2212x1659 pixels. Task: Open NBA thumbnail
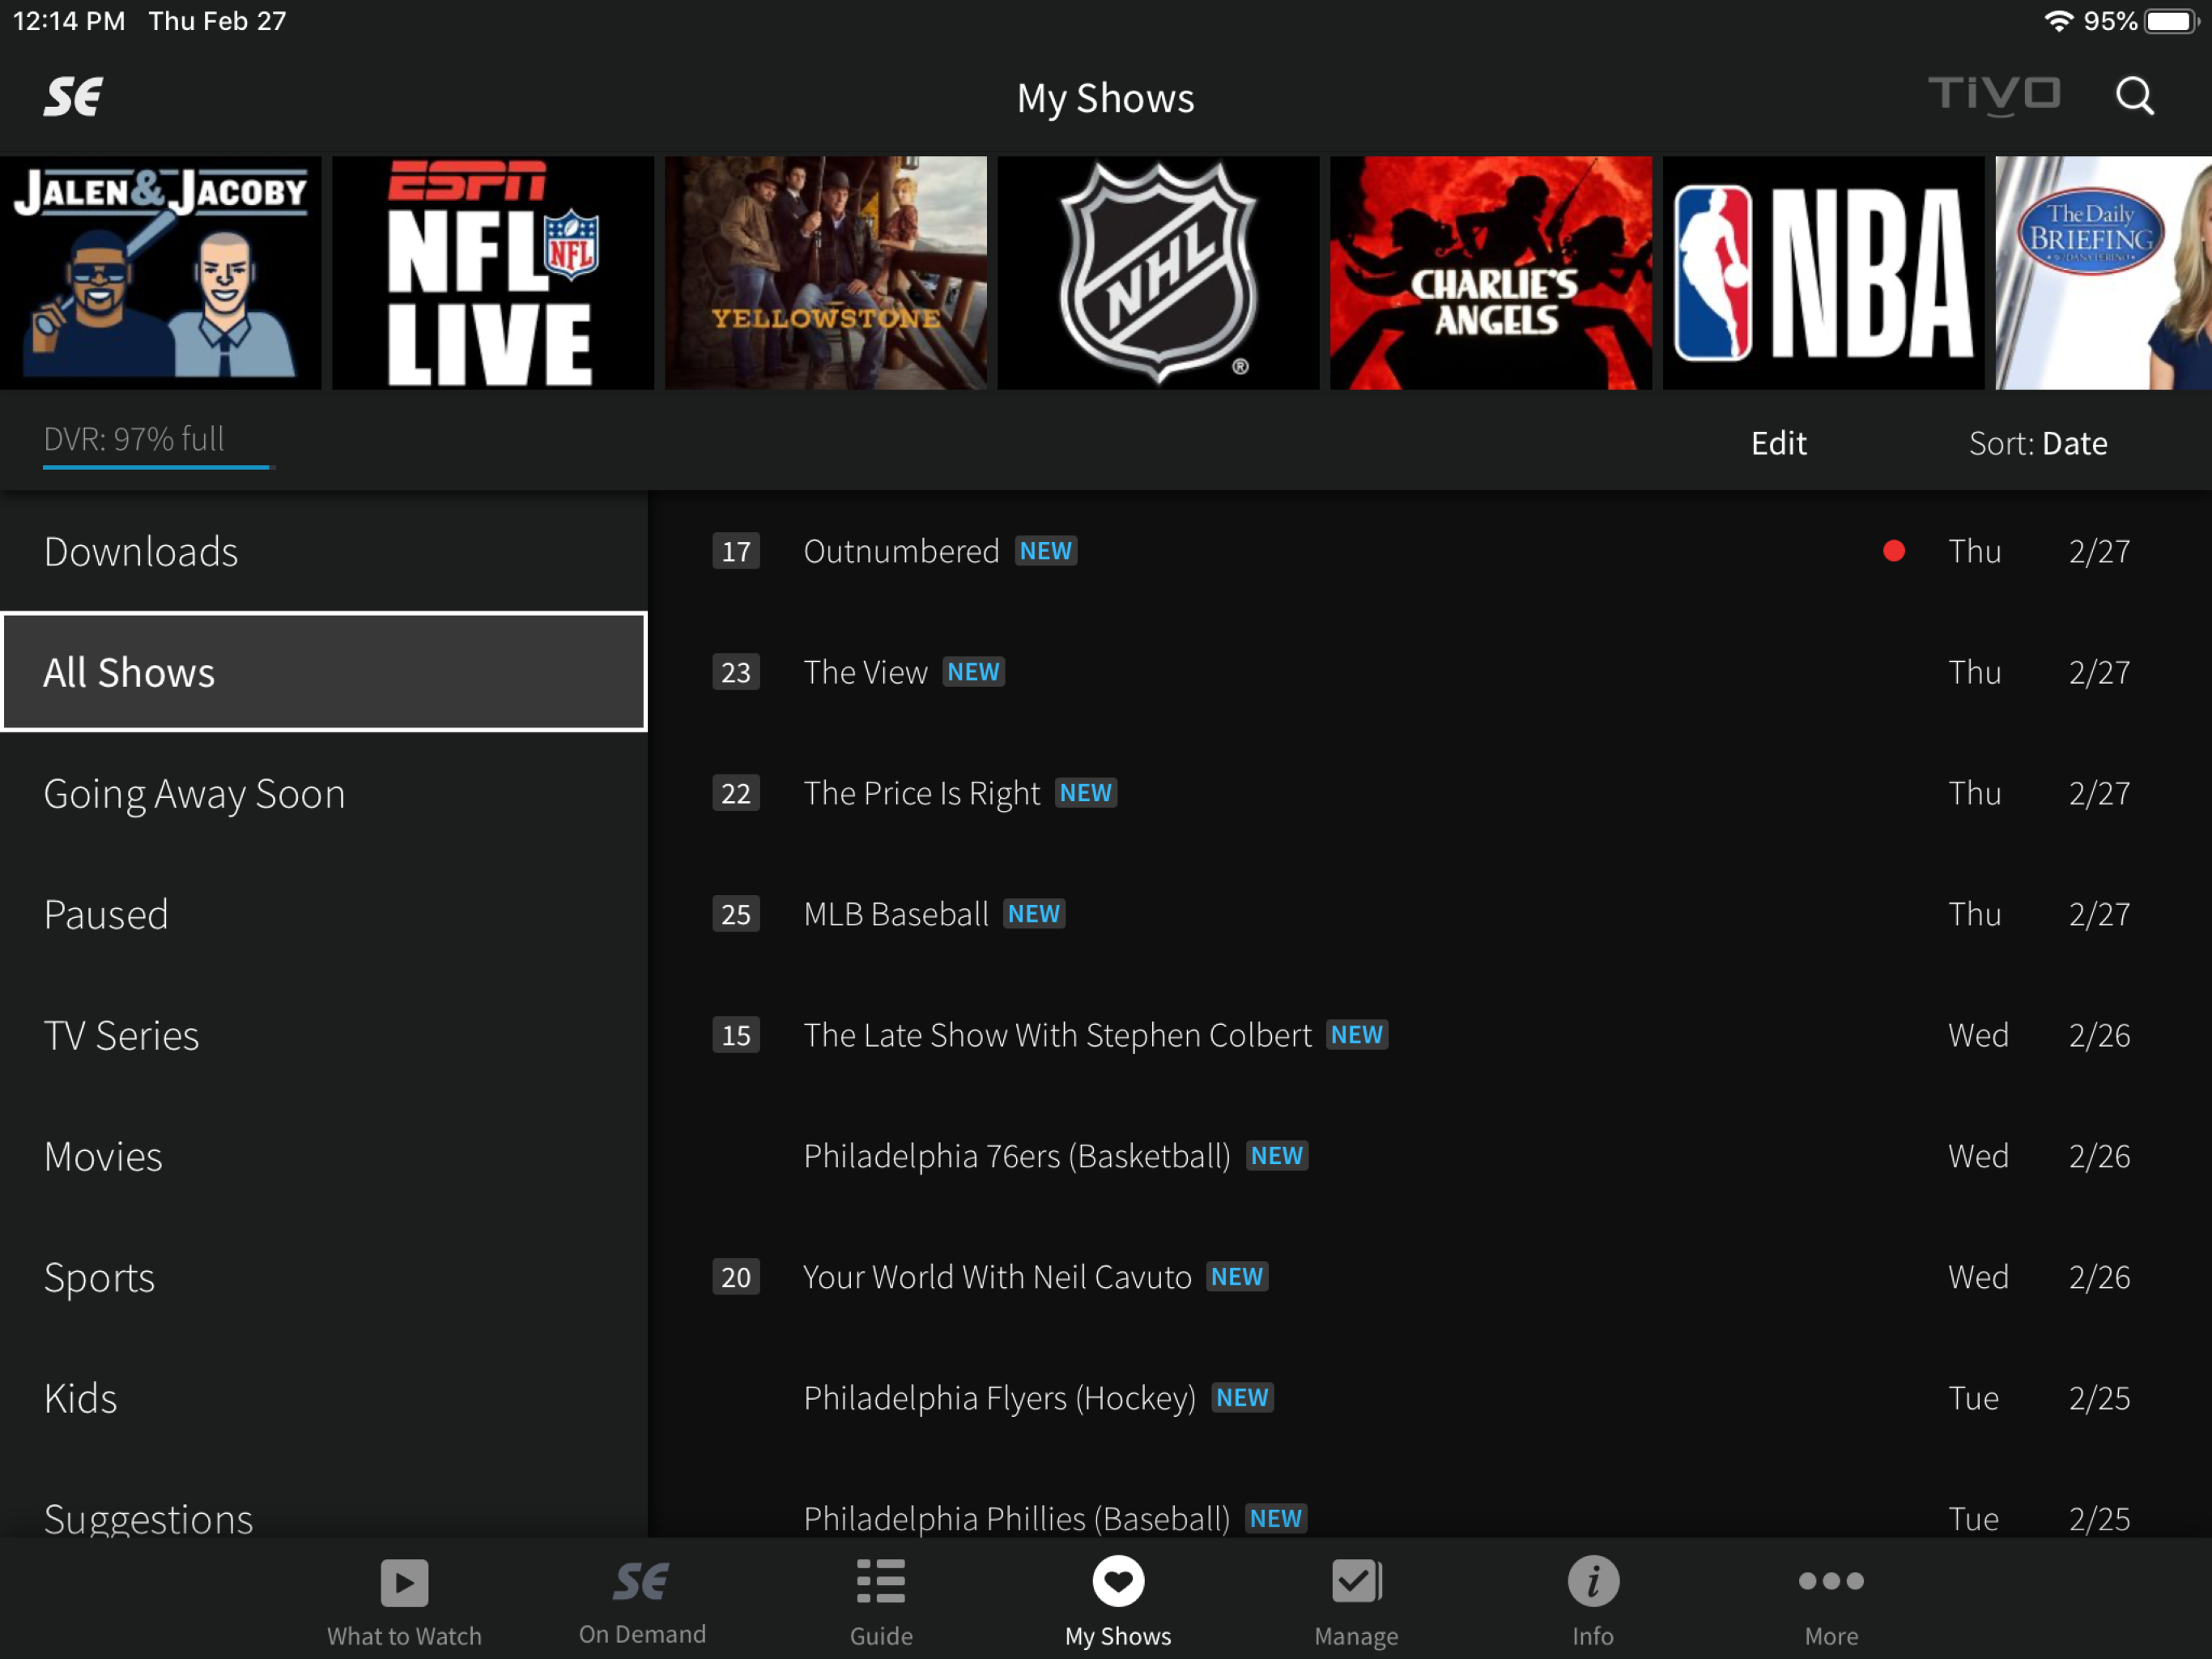[1824, 272]
